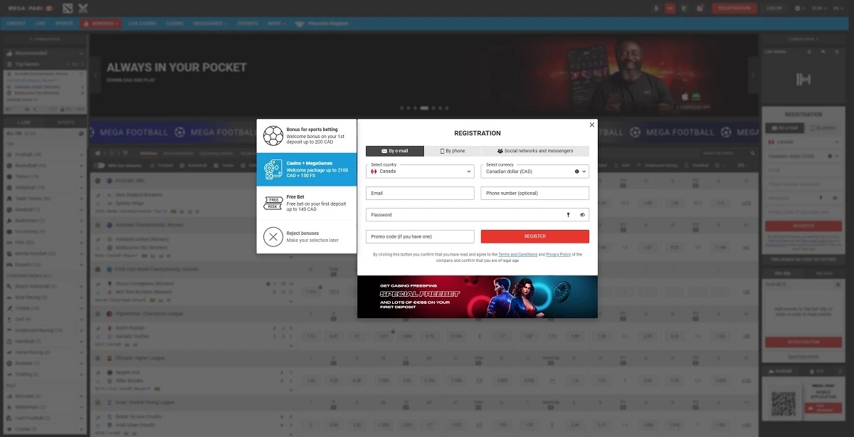854x437 pixels.
Task: Choose the soccer ball sports betting bonus
Action: (x=307, y=136)
